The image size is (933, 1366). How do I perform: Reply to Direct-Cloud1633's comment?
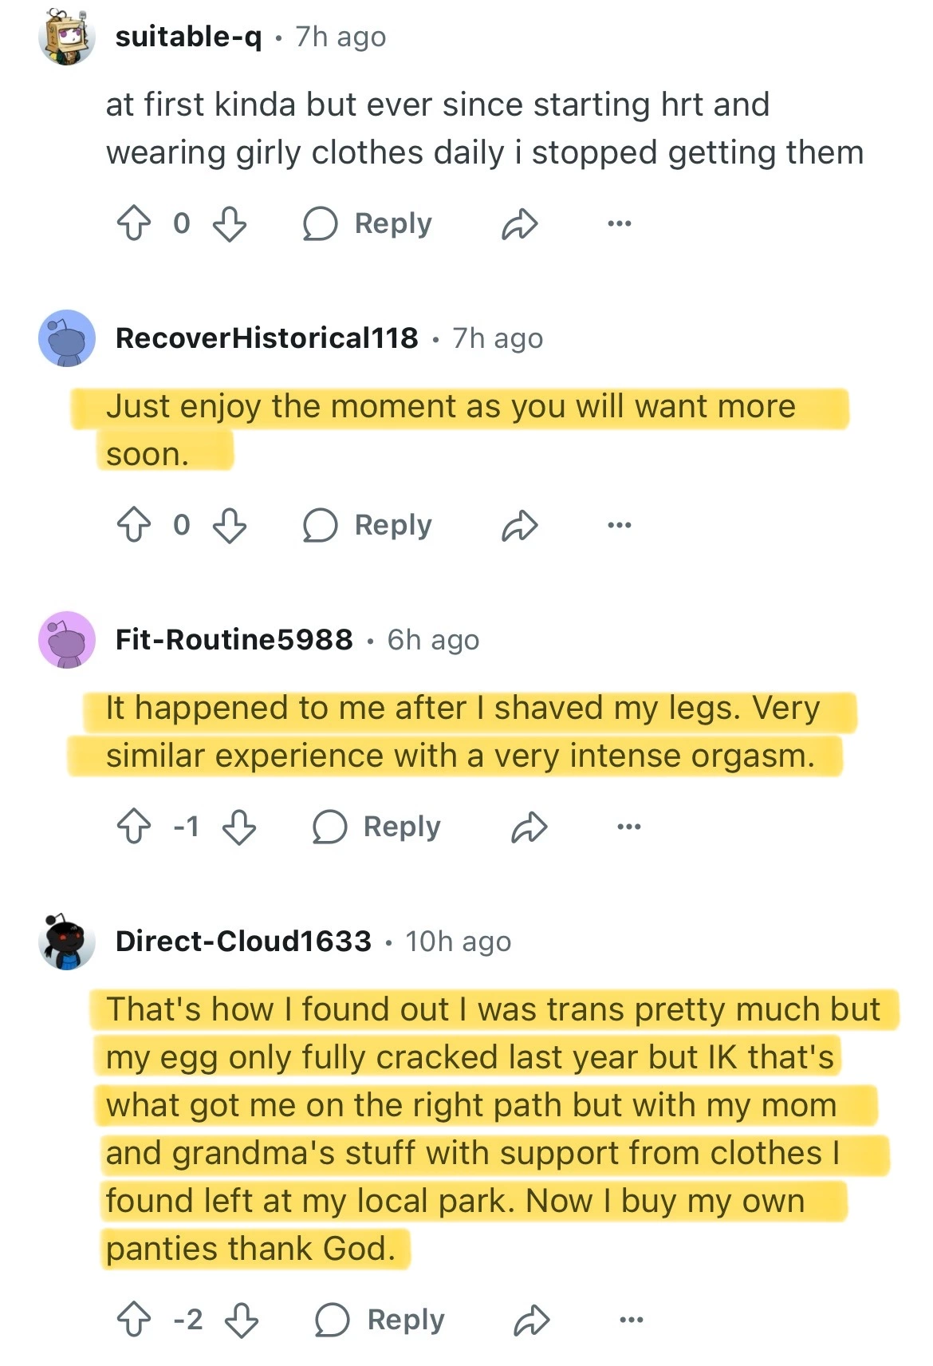380,1320
